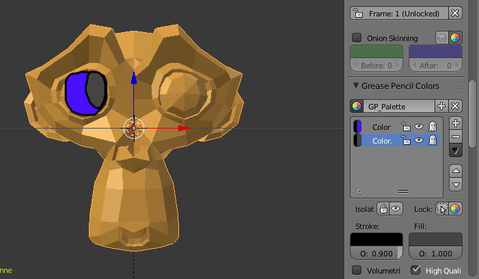Click the 3D cursor at the object origin
The height and width of the screenshot is (279, 479).
(134, 128)
